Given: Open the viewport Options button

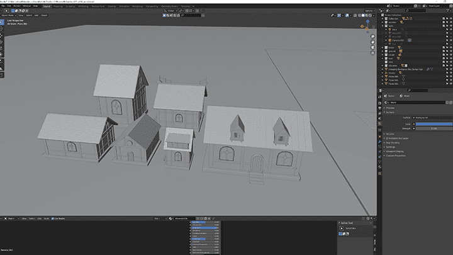Looking at the screenshot, I should pos(369,11).
